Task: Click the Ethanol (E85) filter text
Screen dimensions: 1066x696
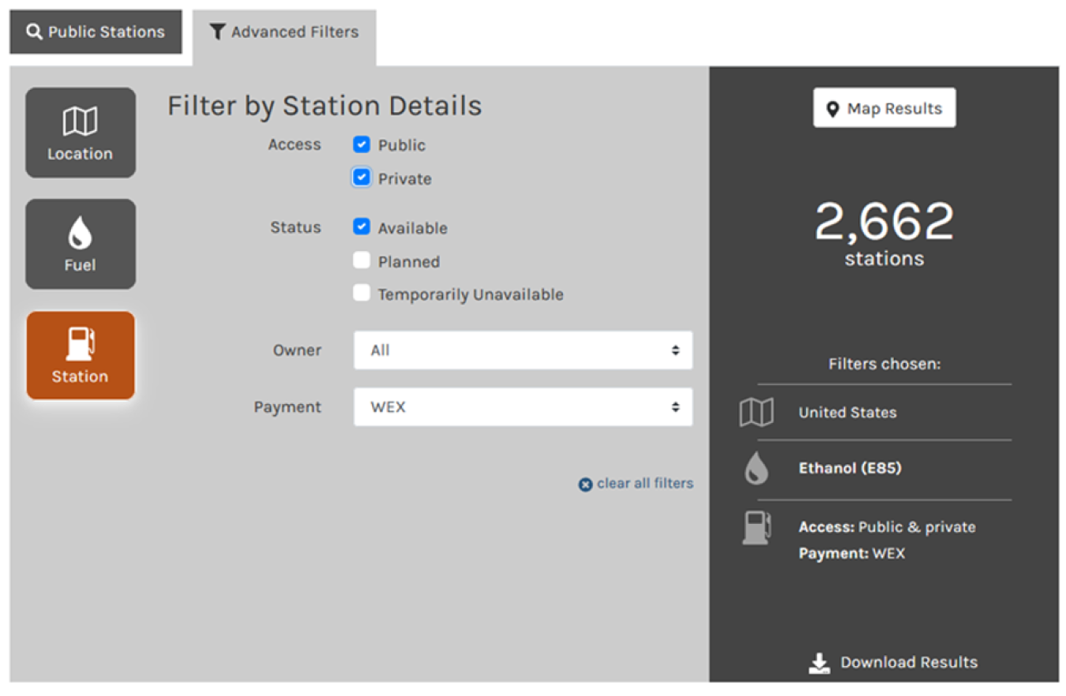Action: coord(850,468)
